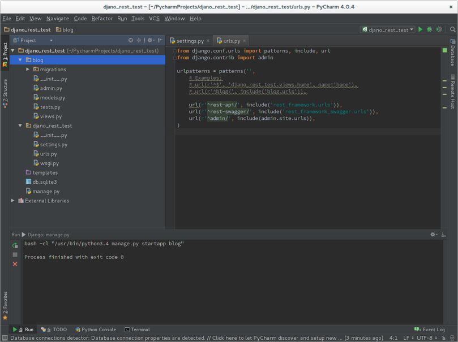
Task: Open the Database side tool window
Action: pyautogui.click(x=453, y=53)
